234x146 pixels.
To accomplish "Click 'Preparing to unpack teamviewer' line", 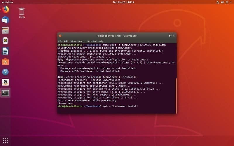I will point(97,54).
